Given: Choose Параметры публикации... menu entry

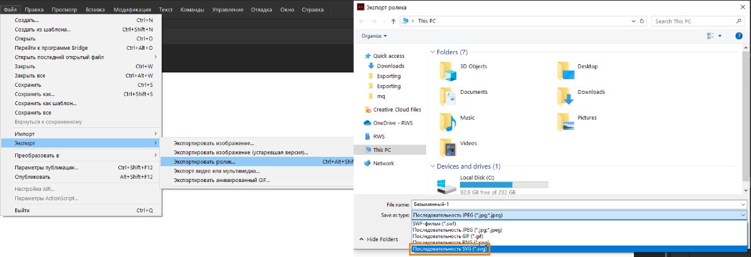Looking at the screenshot, I should pyautogui.click(x=81, y=168).
